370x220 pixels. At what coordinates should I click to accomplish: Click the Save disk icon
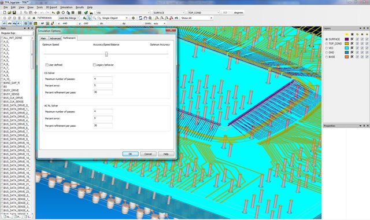[14, 13]
